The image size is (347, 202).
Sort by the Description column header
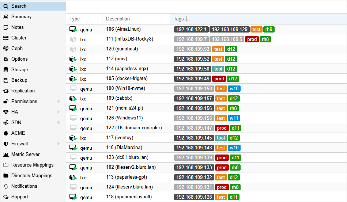click(118, 19)
